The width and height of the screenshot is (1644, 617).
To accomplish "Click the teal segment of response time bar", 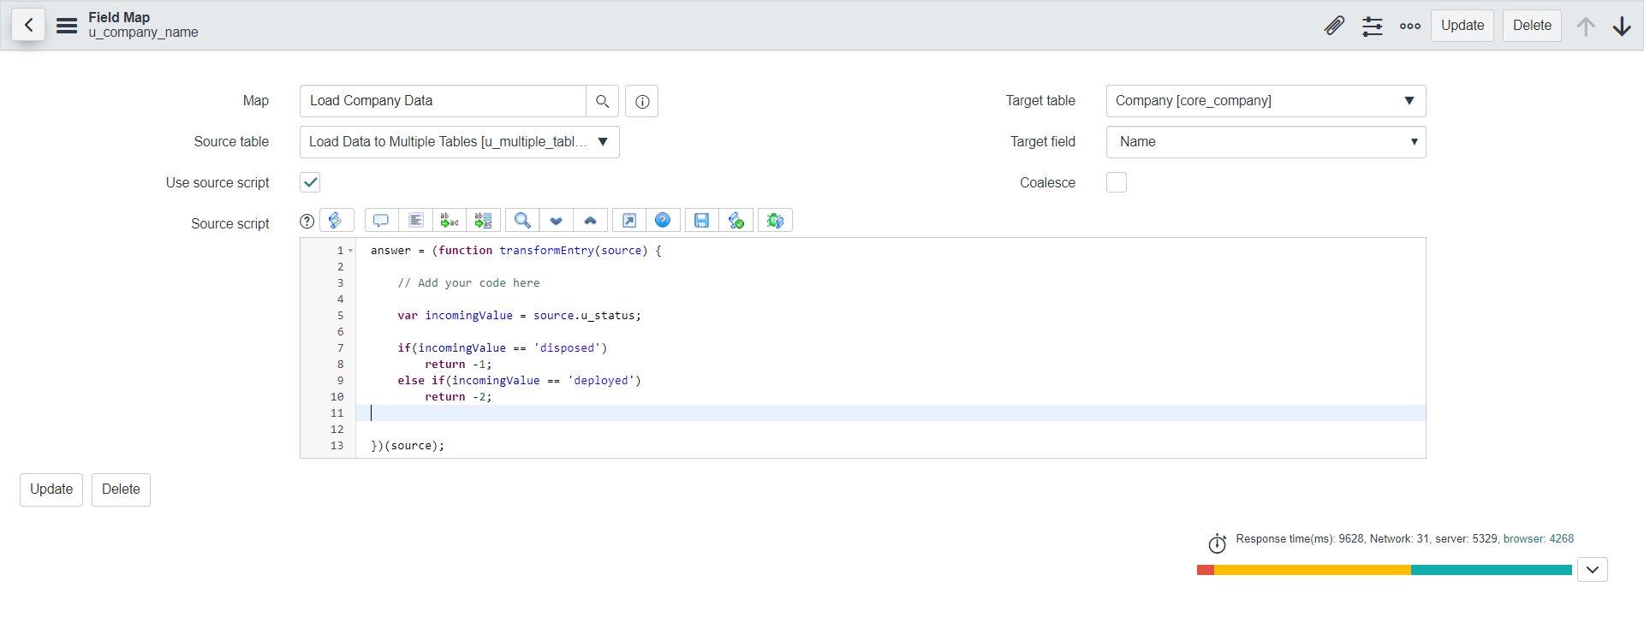I will [1492, 570].
